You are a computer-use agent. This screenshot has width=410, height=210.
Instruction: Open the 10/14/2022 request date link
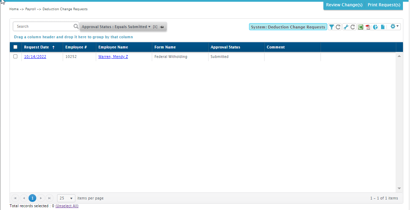tap(35, 57)
